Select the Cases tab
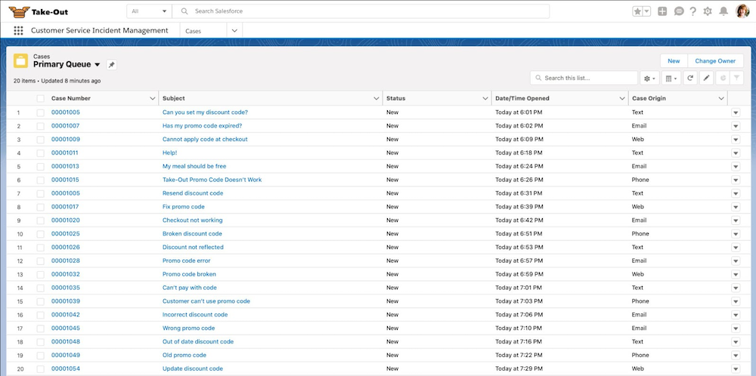Screen dimensions: 756x376 (x=194, y=30)
